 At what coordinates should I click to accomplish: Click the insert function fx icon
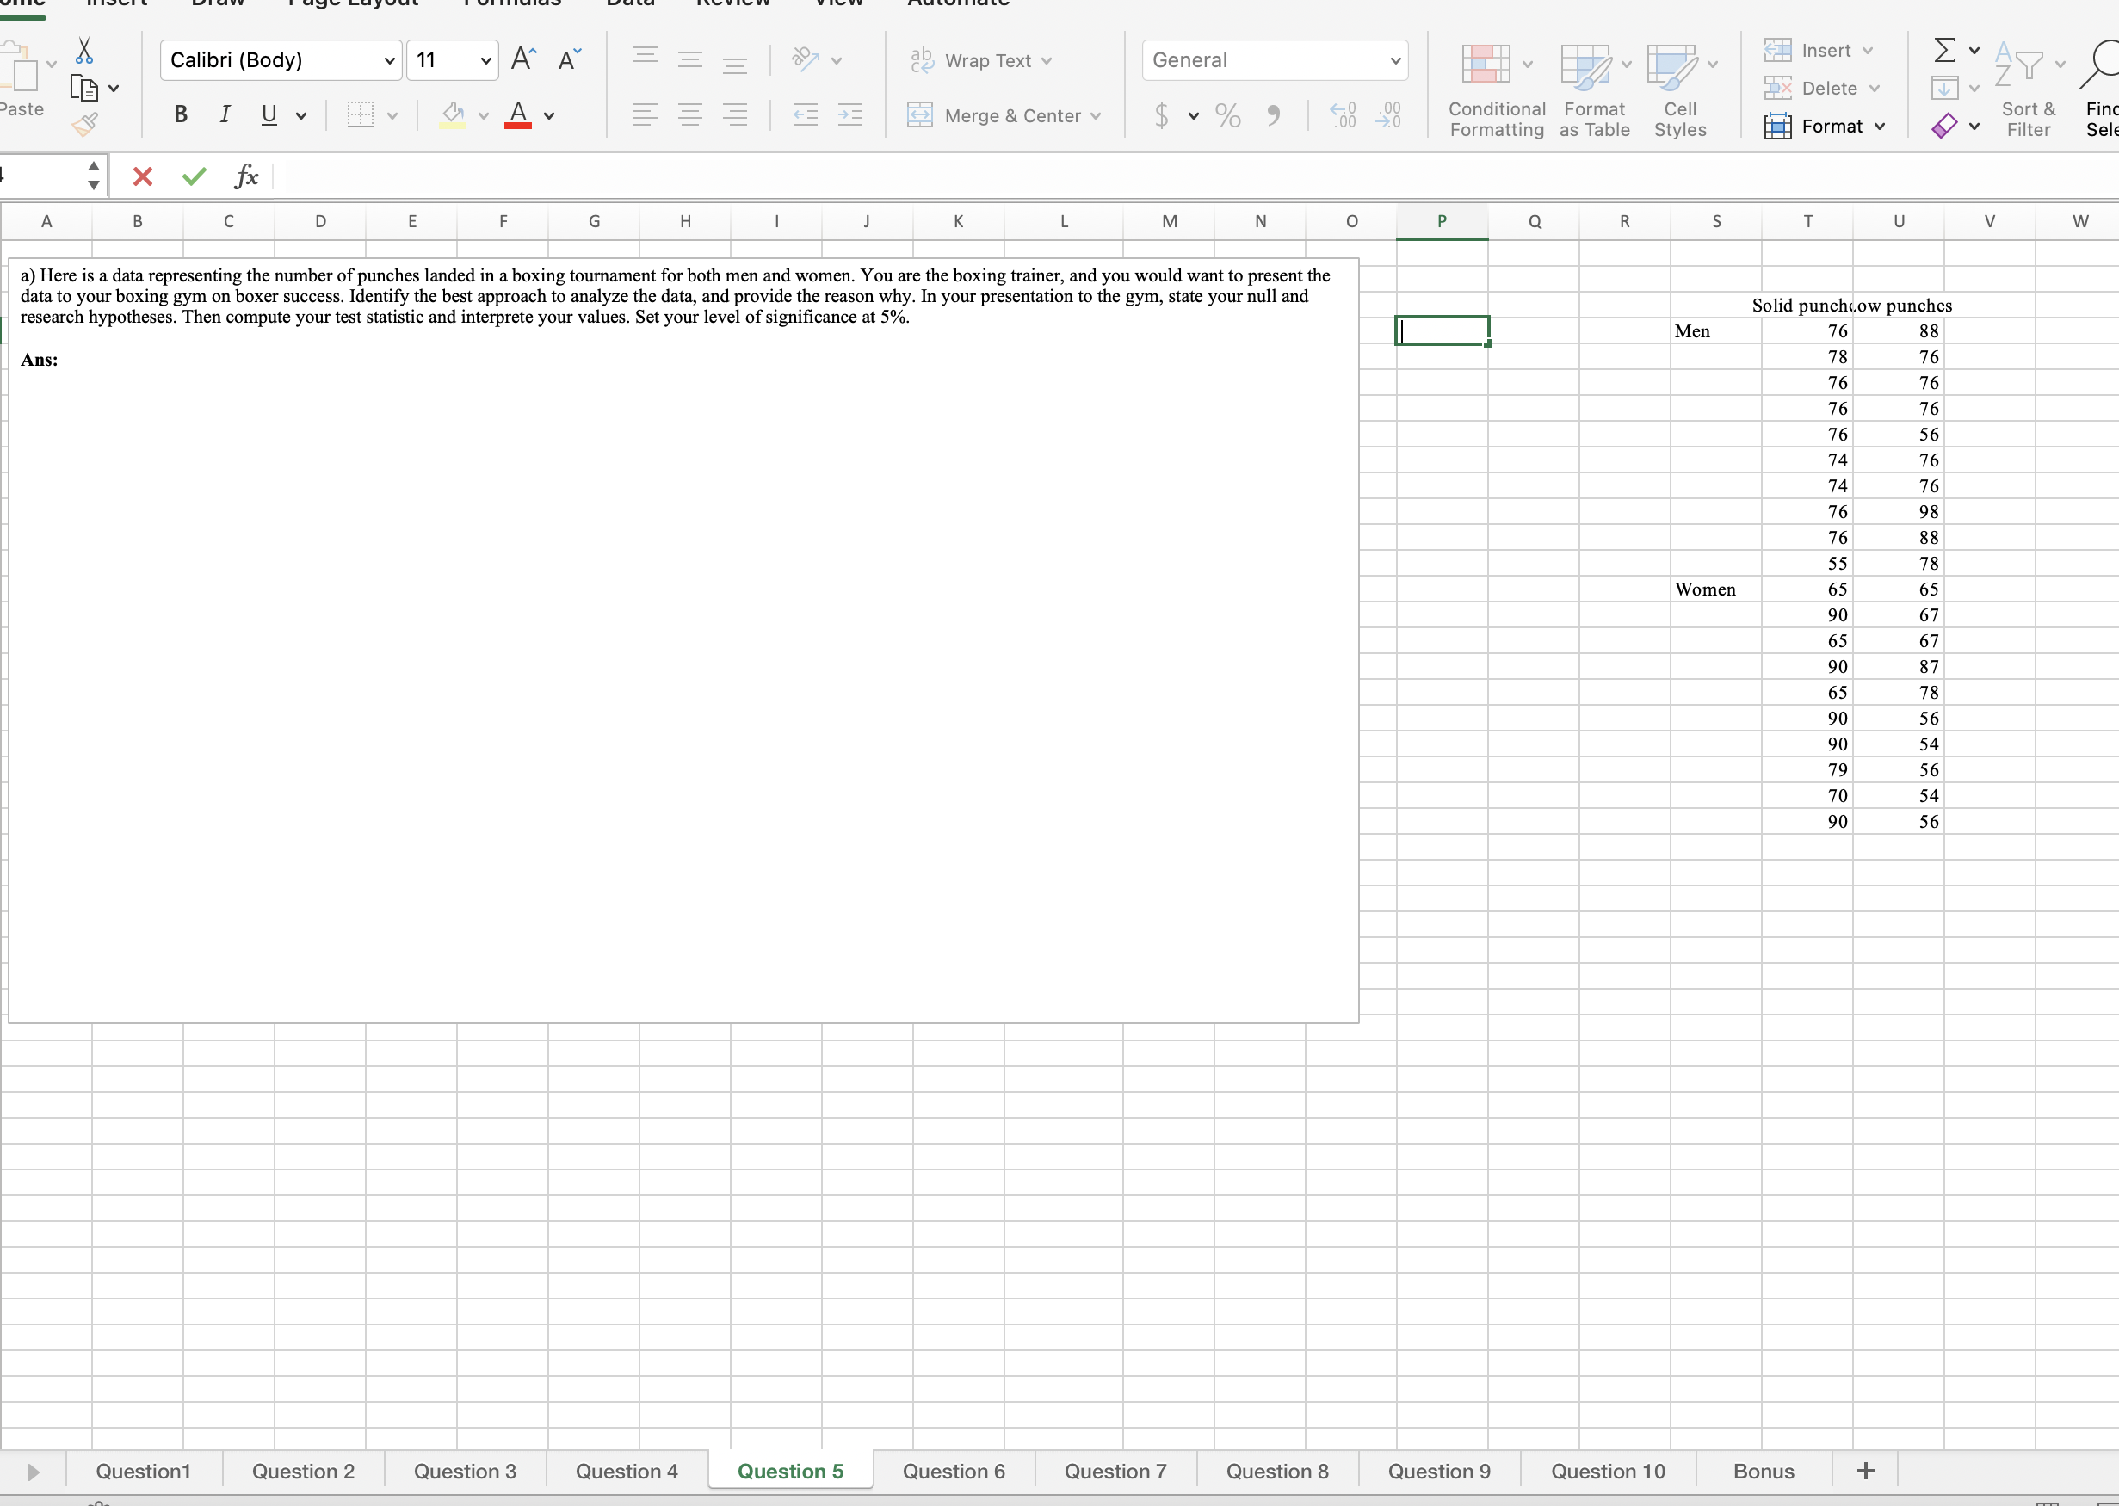pyautogui.click(x=246, y=176)
